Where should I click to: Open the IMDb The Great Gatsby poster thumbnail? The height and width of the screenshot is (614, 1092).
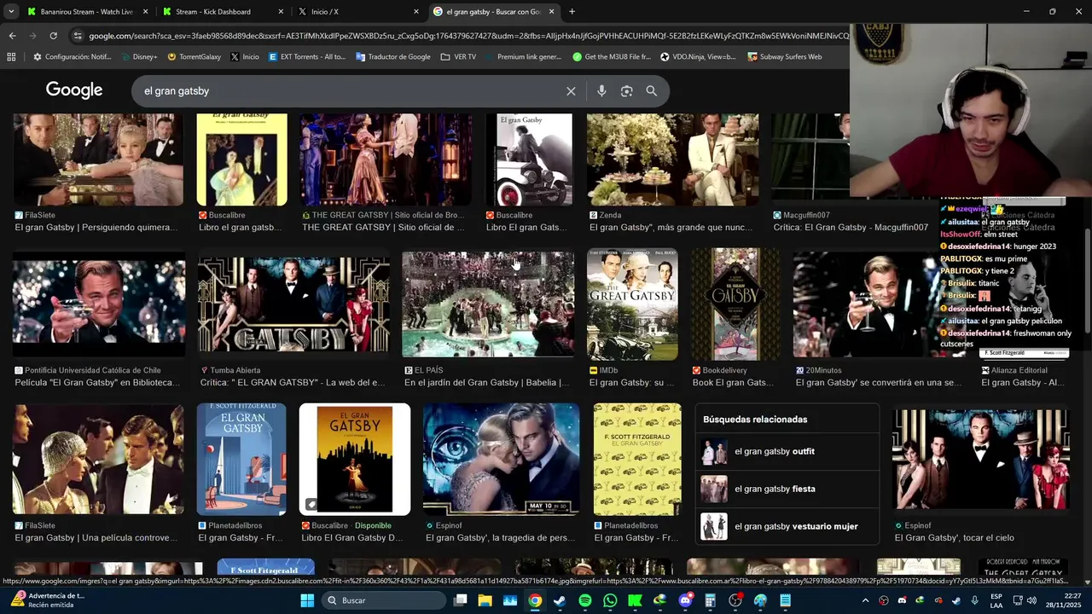pos(632,304)
